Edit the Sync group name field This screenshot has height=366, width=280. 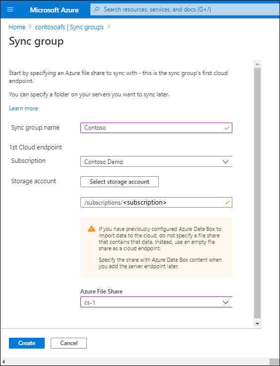[x=156, y=128]
